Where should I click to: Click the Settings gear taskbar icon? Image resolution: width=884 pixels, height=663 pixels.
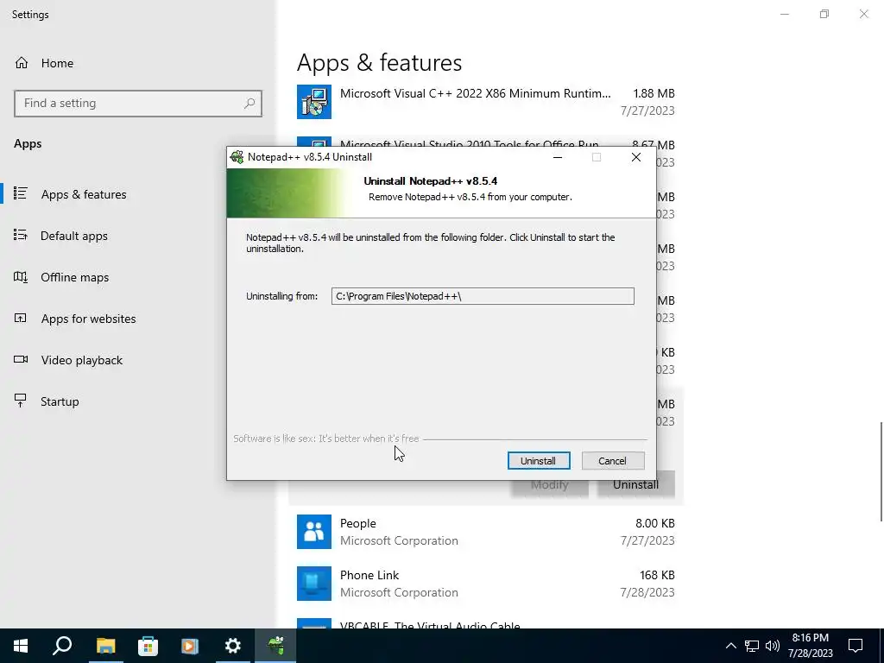pyautogui.click(x=232, y=646)
